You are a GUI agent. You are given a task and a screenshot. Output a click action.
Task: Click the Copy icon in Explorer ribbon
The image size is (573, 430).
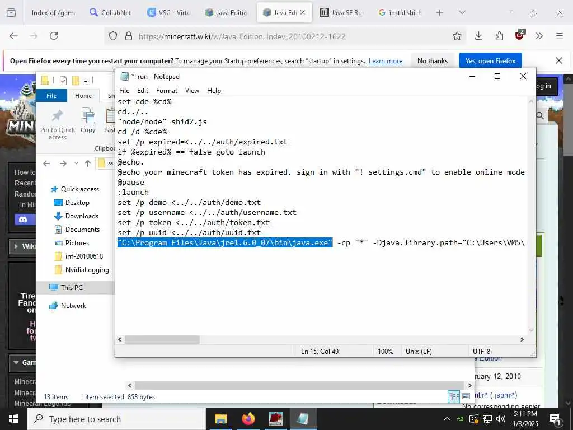(x=88, y=120)
